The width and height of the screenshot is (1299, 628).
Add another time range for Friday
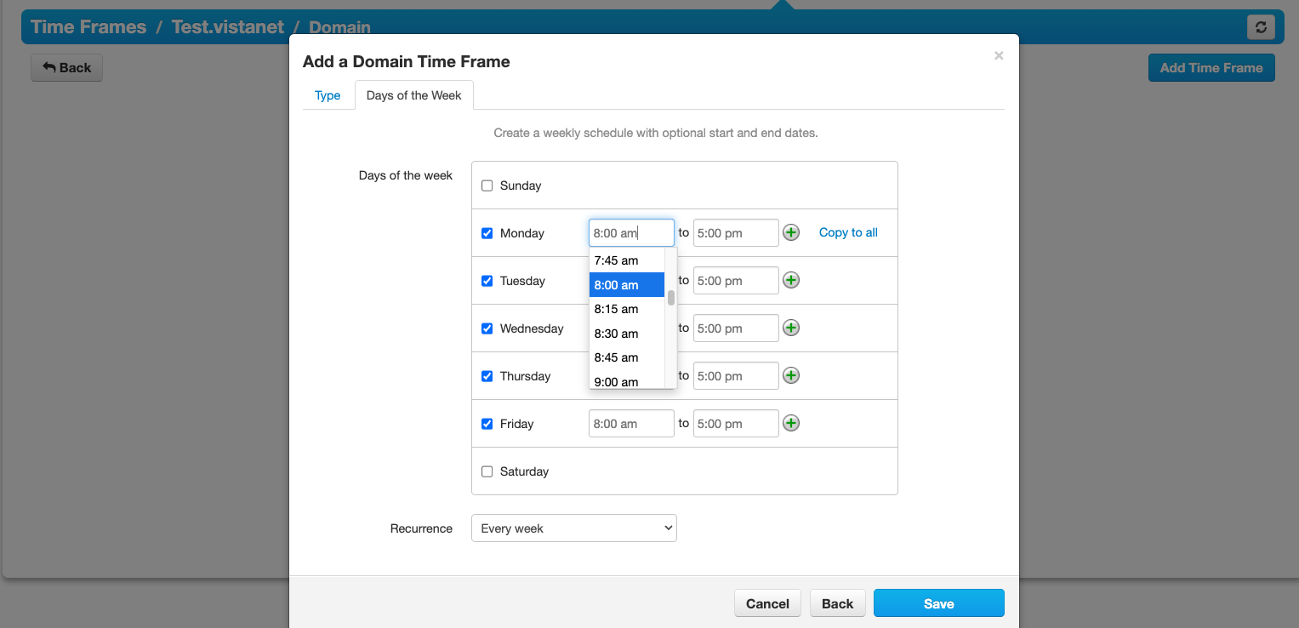pos(791,423)
